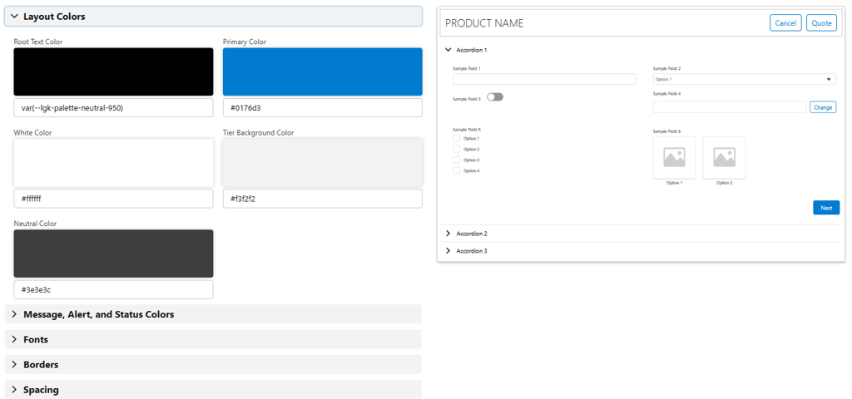The height and width of the screenshot is (399, 852).
Task: Expand Message, Alert, and Status Colors section
Action: pyautogui.click(x=213, y=314)
